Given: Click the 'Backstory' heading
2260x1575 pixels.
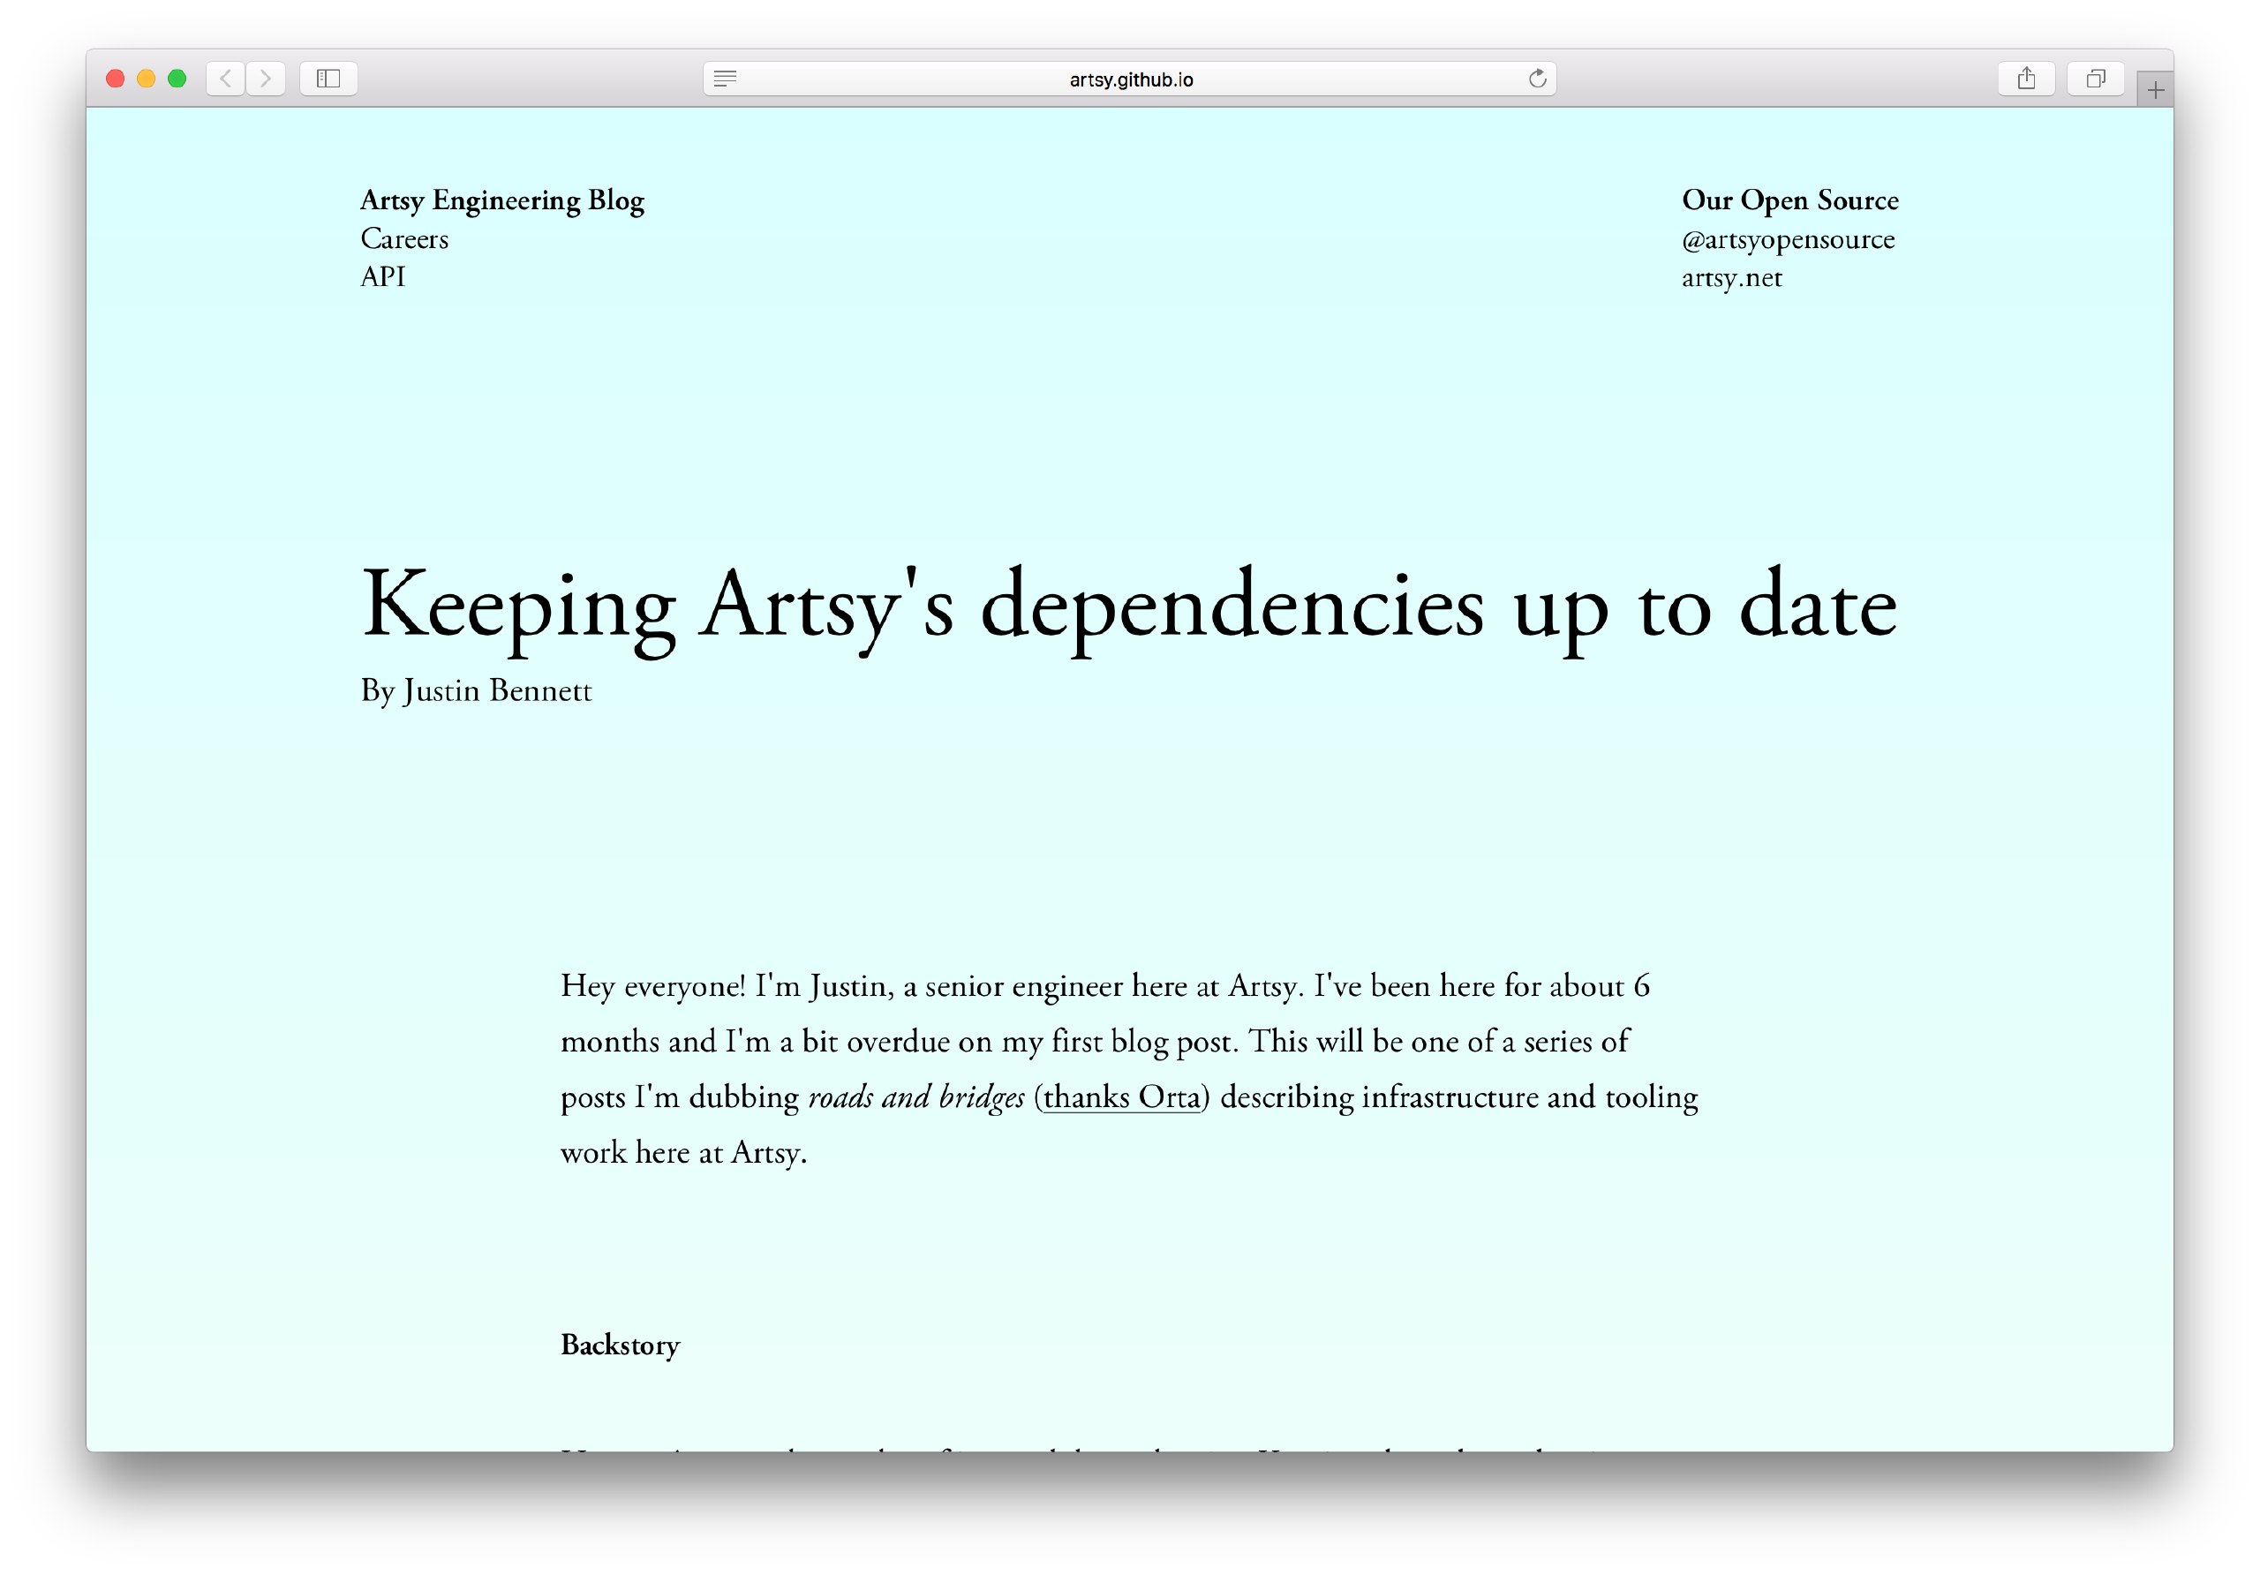Looking at the screenshot, I should click(620, 1345).
